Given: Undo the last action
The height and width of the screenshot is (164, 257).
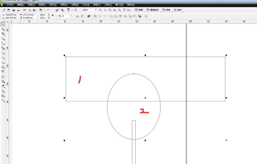Looking at the screenshot, I should [41, 10].
